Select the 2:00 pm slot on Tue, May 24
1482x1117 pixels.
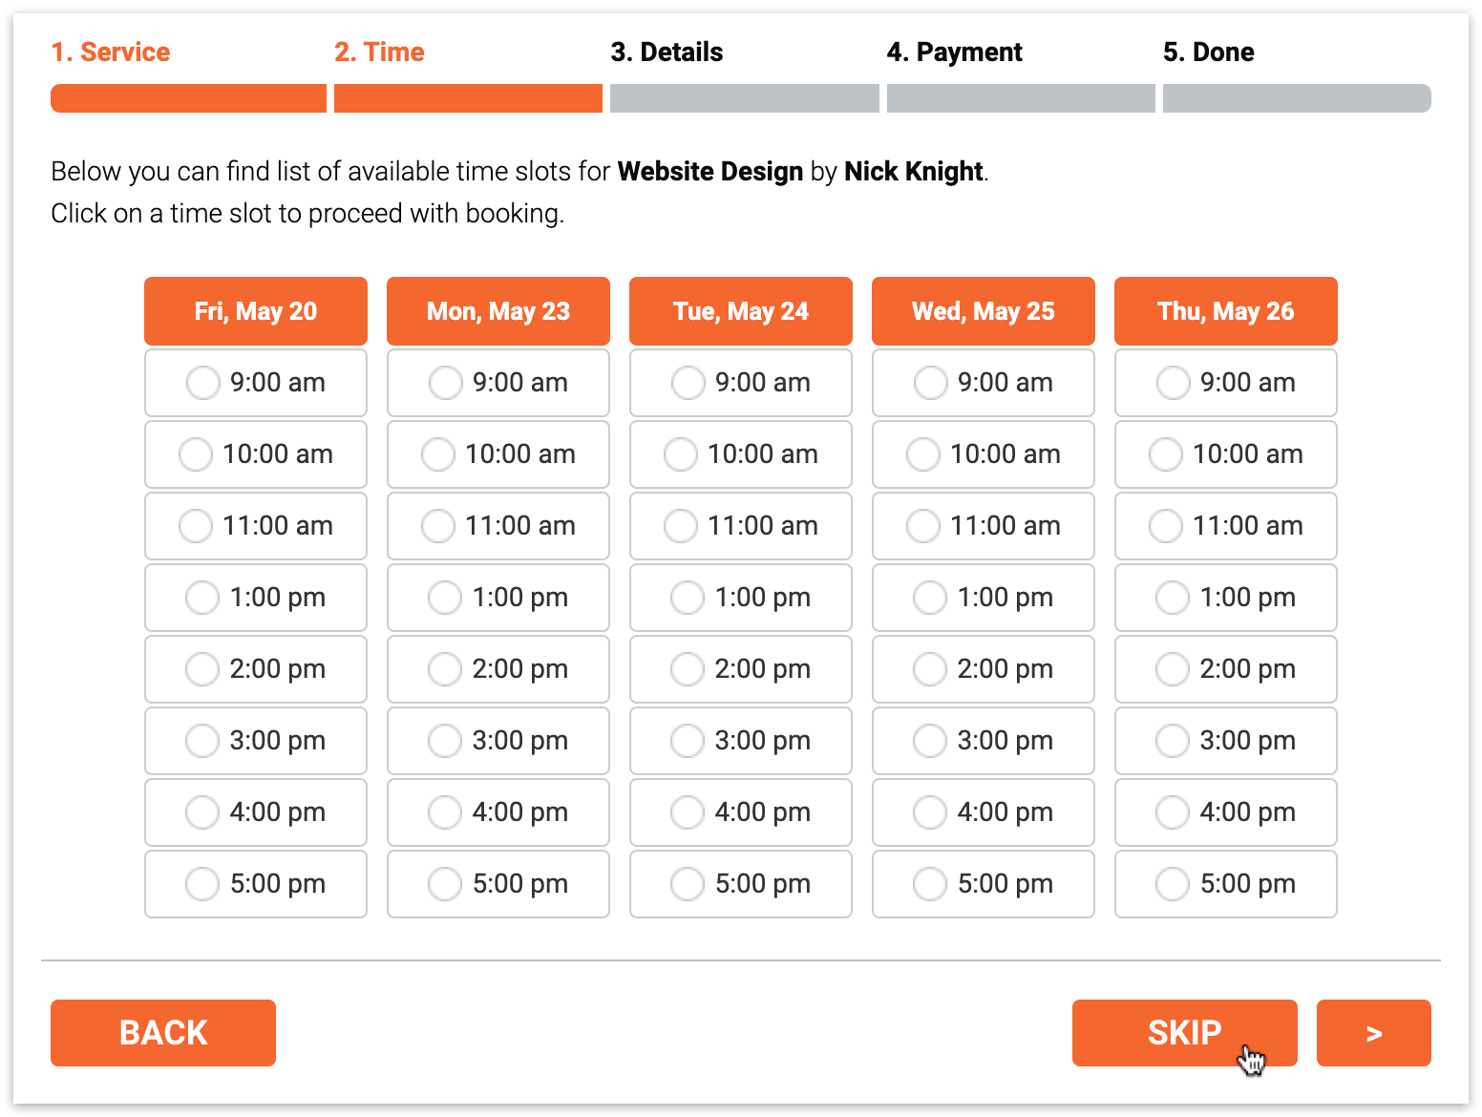(740, 669)
